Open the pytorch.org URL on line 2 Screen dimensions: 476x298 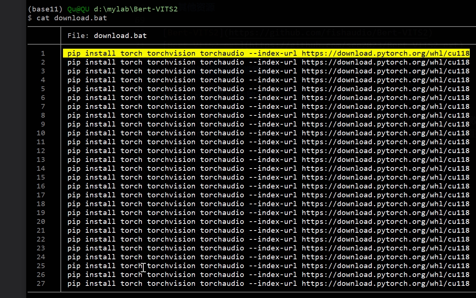pyautogui.click(x=385, y=62)
